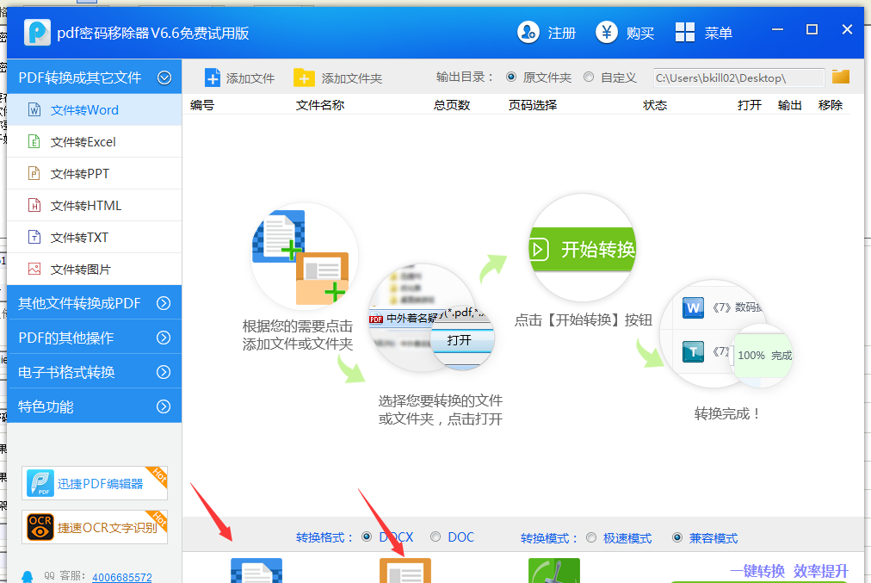Click the Excel file icon in sidebar
This screenshot has height=583, width=871.
coord(34,142)
